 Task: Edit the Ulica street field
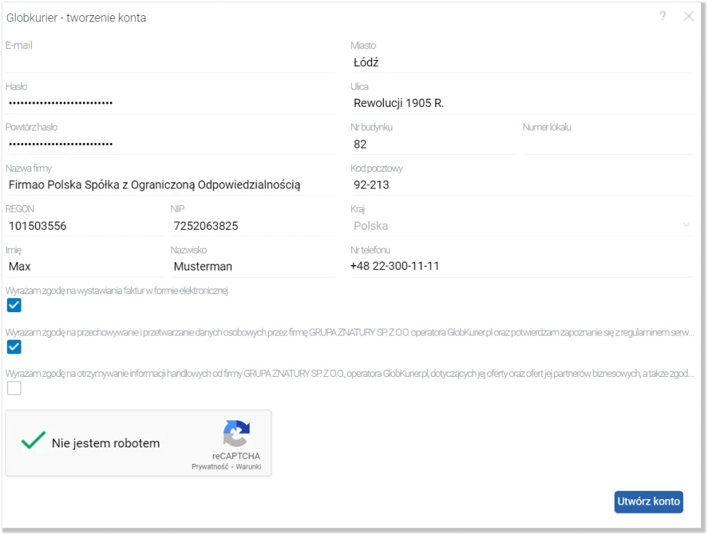523,104
